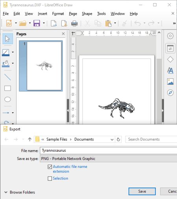Open the Save as type dropdown
This screenshot has width=177, height=199.
109,159
